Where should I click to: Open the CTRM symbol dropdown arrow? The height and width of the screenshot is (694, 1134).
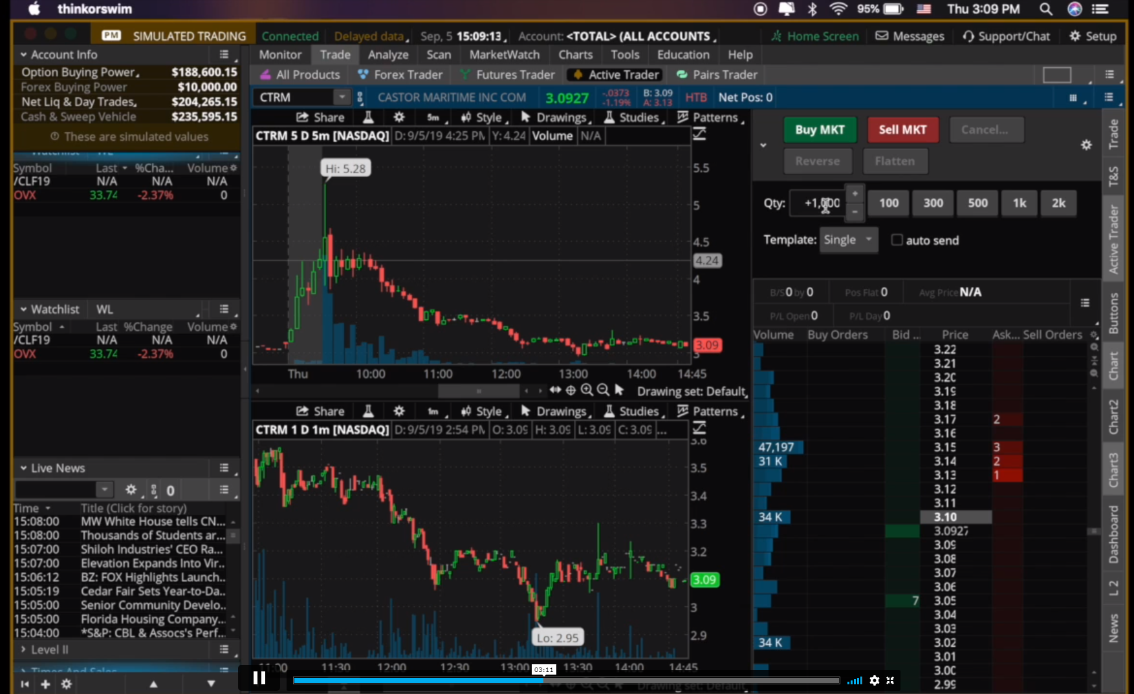click(342, 98)
